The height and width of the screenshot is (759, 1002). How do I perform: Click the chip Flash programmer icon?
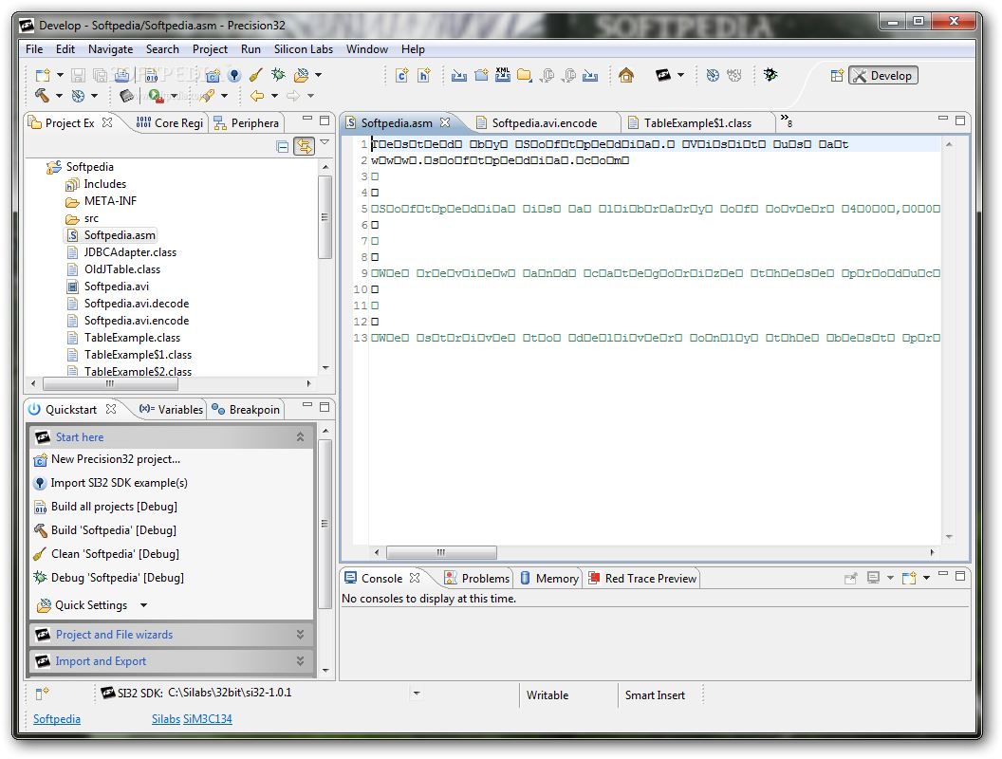(126, 96)
